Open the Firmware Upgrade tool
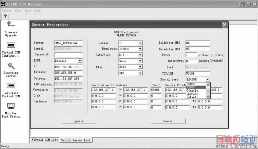Viewport: 258px width, 149px height. [x=11, y=29]
